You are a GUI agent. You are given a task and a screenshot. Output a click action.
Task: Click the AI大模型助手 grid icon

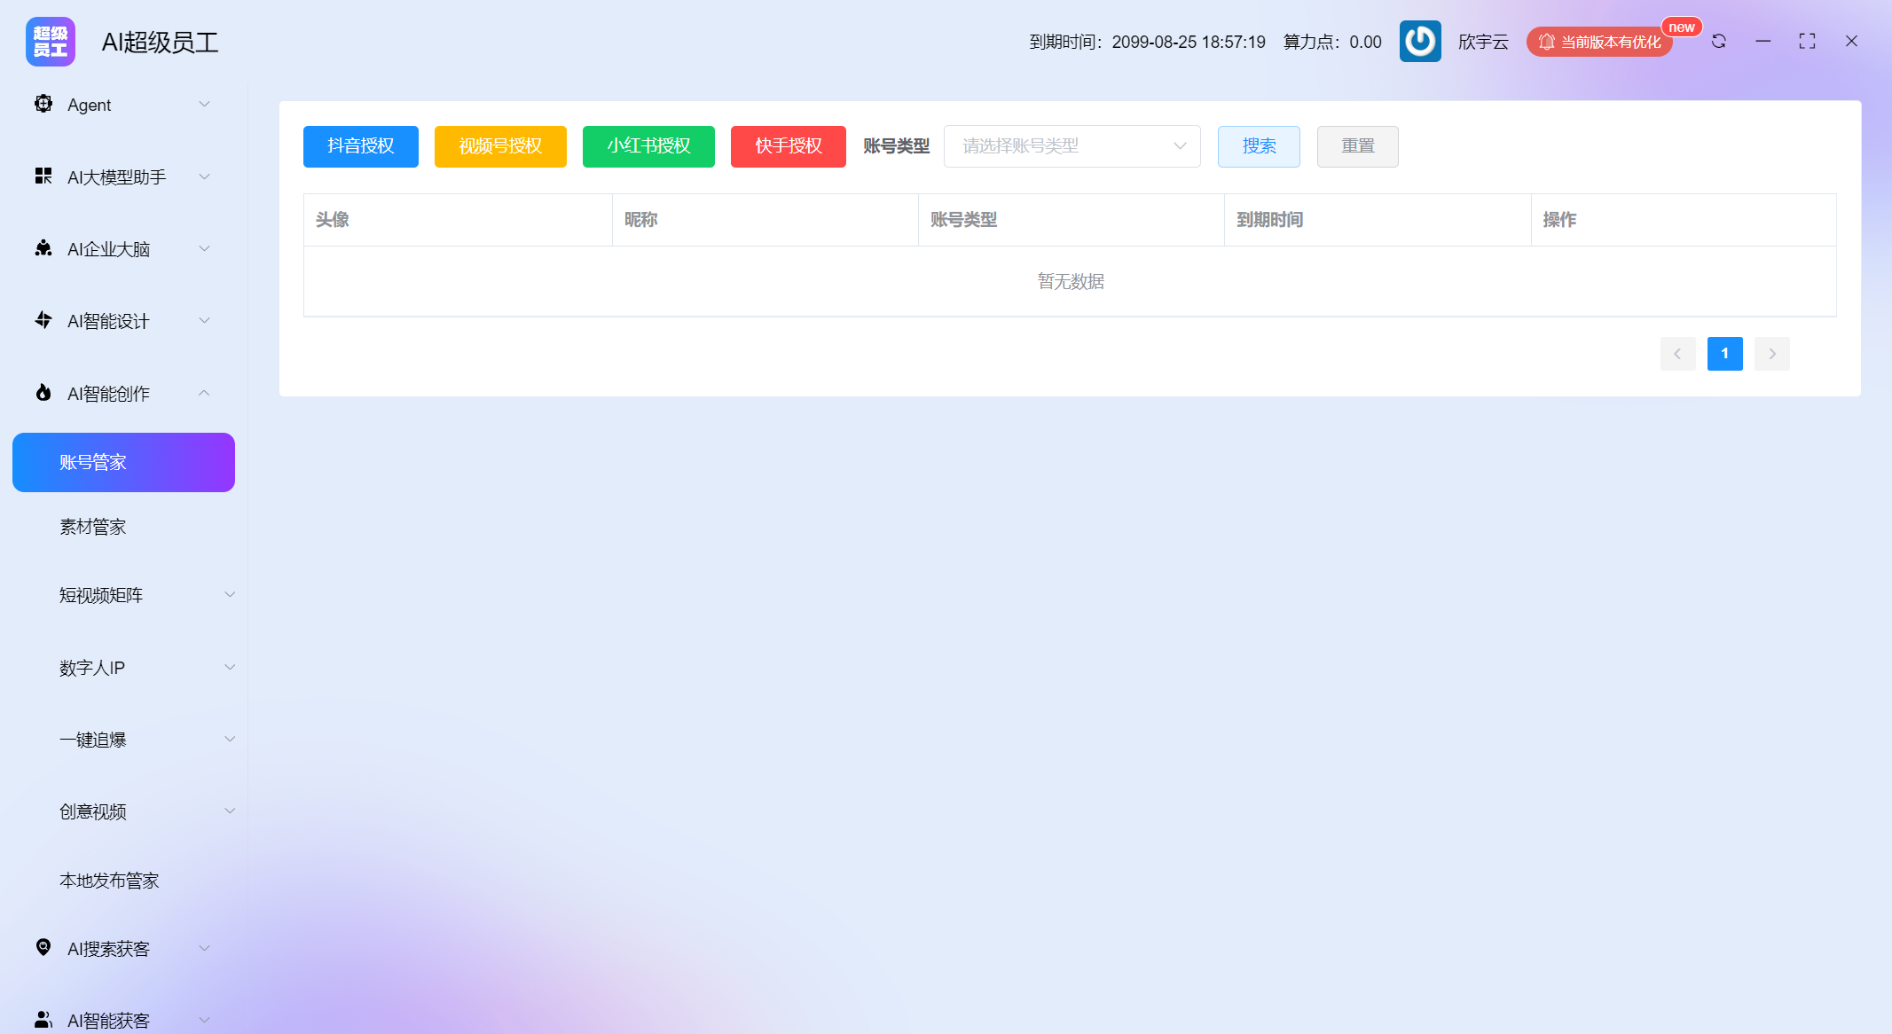pos(43,176)
